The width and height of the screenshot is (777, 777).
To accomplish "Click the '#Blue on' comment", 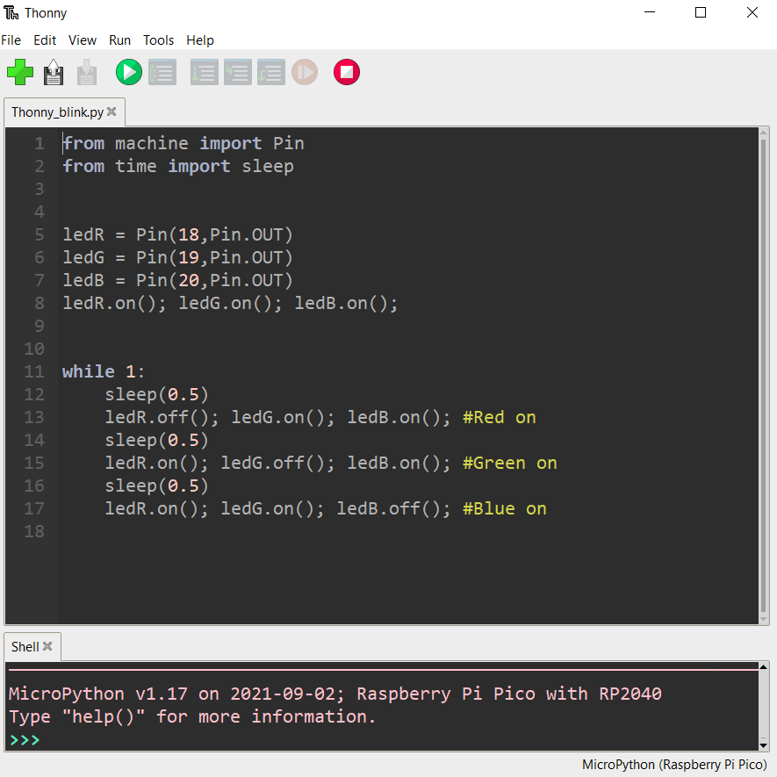I will point(505,508).
